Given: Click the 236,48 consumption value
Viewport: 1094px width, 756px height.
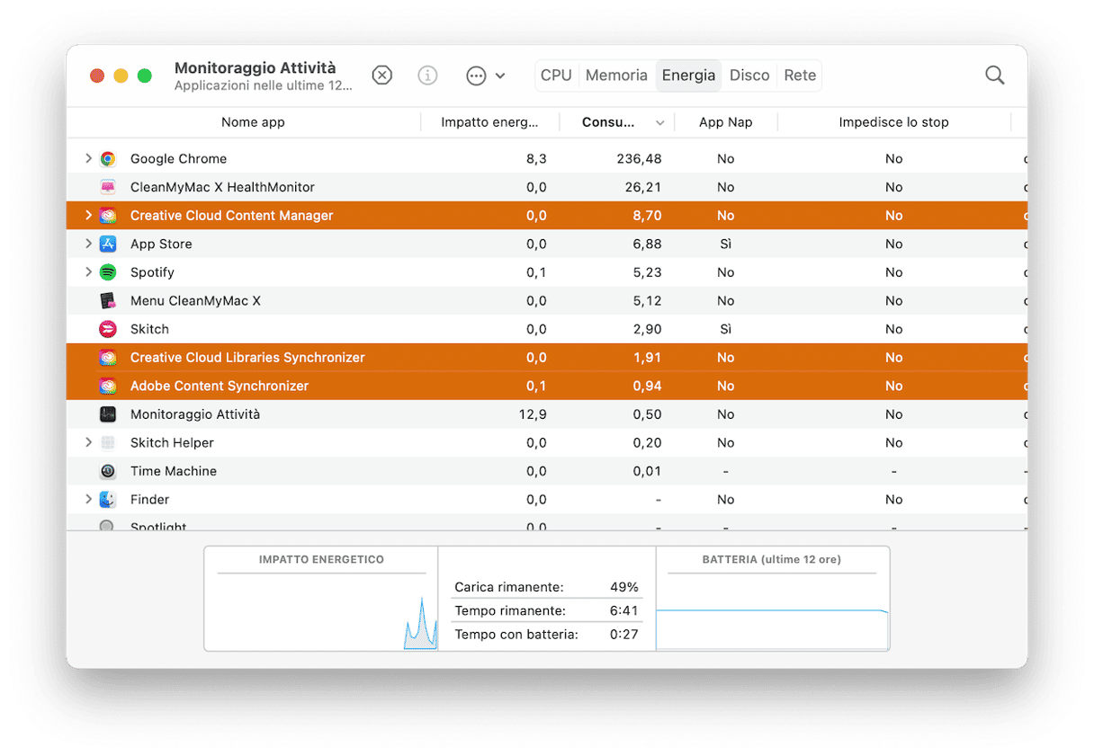Looking at the screenshot, I should point(639,159).
